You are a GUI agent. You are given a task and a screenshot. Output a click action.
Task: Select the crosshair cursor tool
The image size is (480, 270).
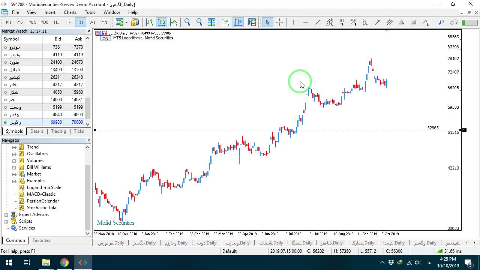(279, 22)
